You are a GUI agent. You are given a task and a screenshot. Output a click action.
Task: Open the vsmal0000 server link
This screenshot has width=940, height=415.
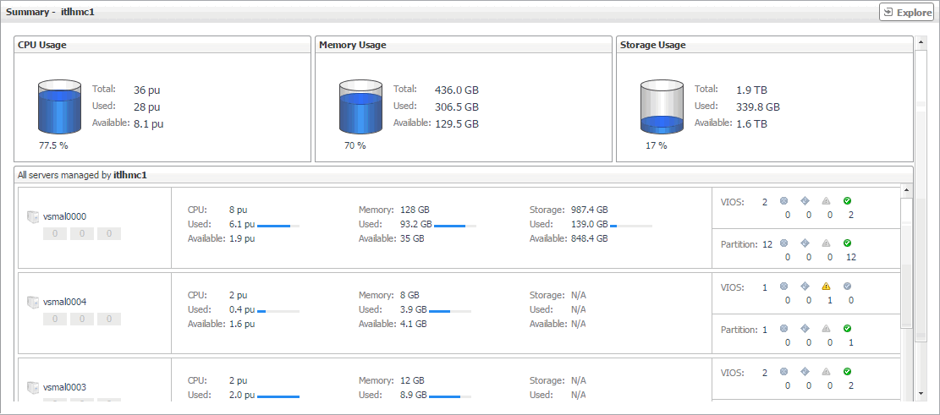pos(65,216)
